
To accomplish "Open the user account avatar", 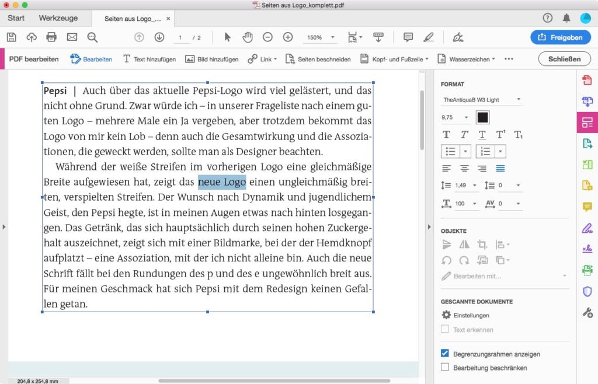I will point(585,18).
